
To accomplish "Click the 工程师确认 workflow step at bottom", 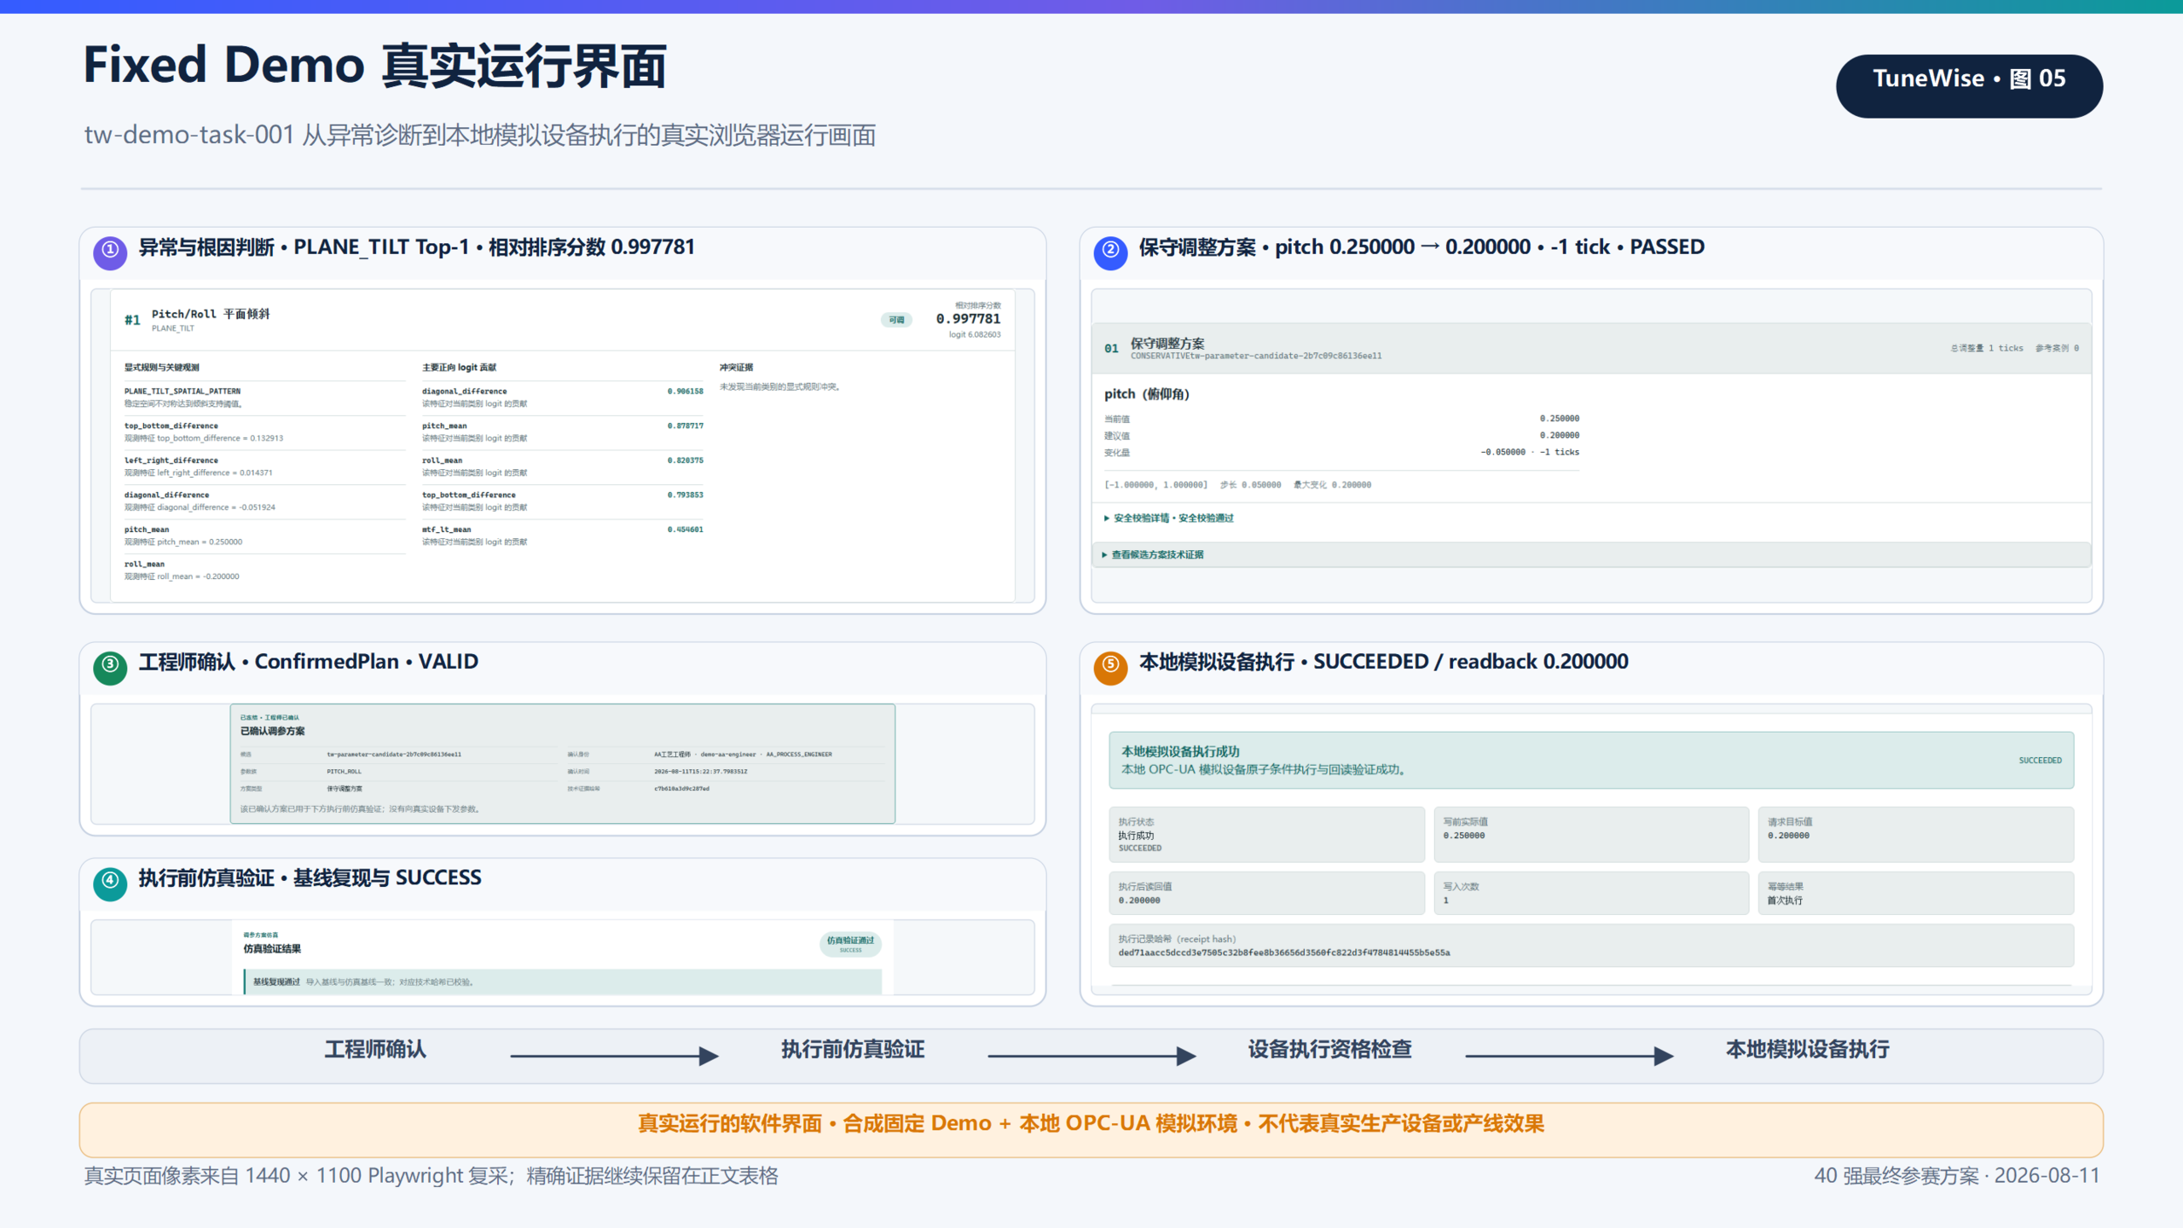I will pyautogui.click(x=375, y=1050).
